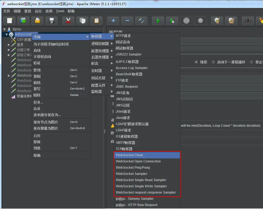
Task: Expand the 创建订单 tree node
Action: 9,50
